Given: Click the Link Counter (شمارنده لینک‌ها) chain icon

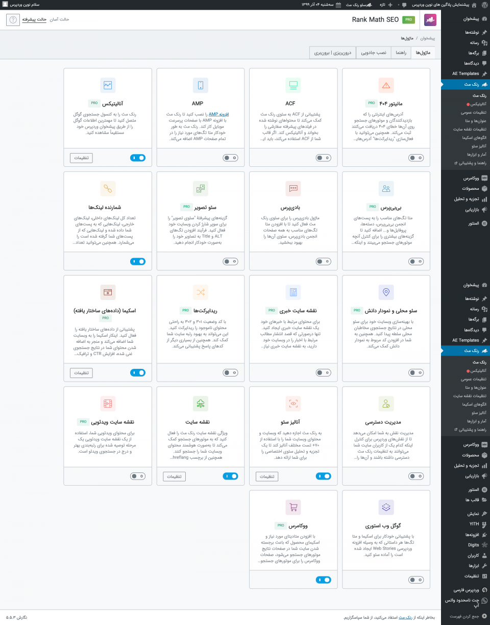Looking at the screenshot, I should point(108,189).
